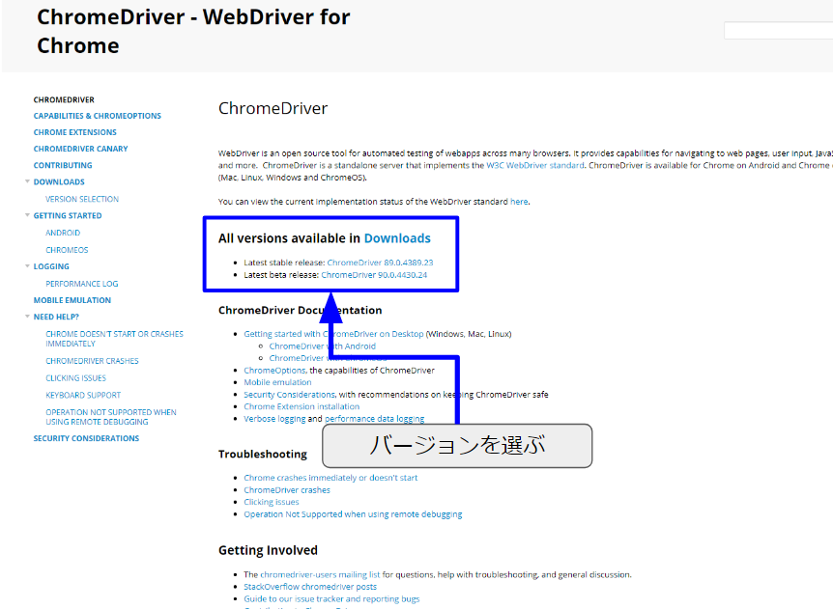Open Security Considerations documentation link

tap(290, 395)
